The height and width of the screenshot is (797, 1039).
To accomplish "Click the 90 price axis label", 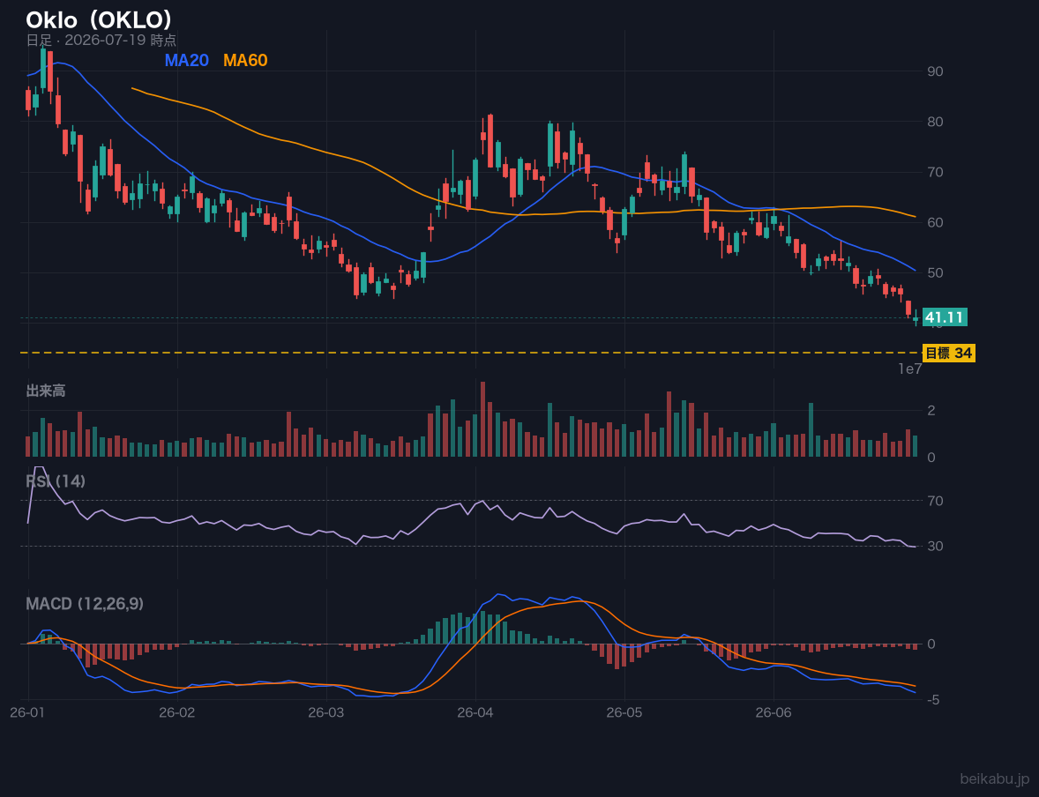I will [935, 71].
